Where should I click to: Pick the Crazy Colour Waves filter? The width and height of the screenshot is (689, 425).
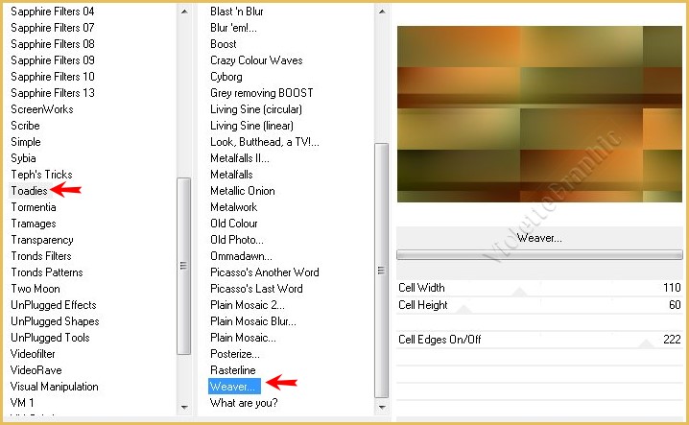coord(256,60)
